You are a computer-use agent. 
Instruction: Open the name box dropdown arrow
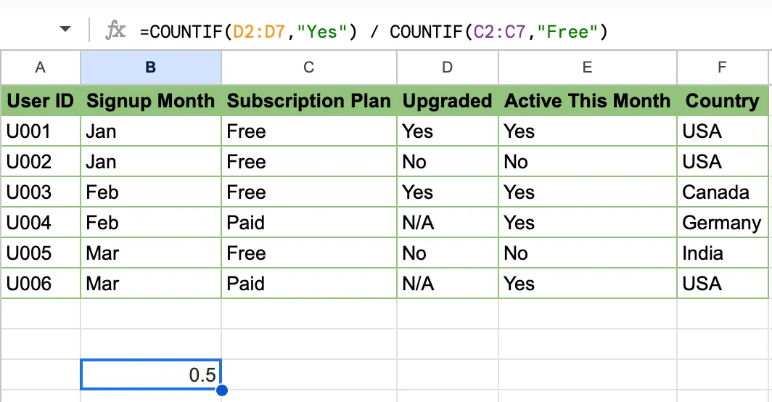pos(65,29)
